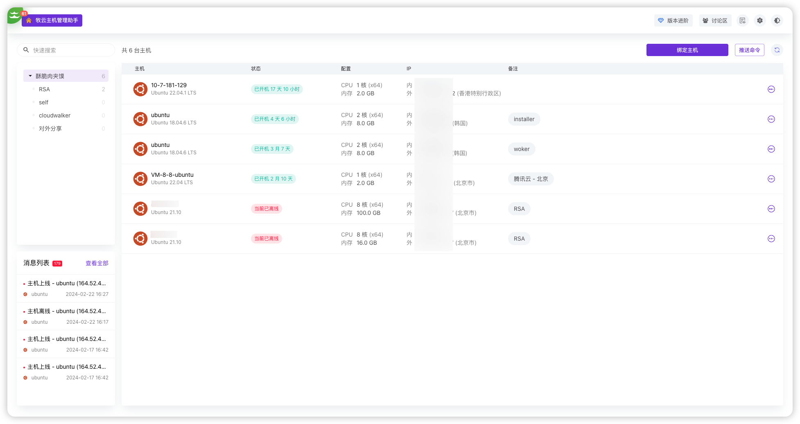Click the 已开机 3 月 7 天 status badge
The height and width of the screenshot is (424, 800).
coord(272,149)
